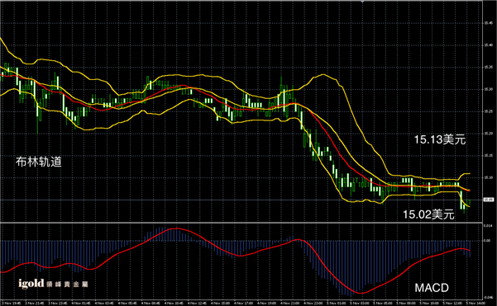Click the 15.13美元 price annotation
This screenshot has width=497, height=306.
coord(440,139)
